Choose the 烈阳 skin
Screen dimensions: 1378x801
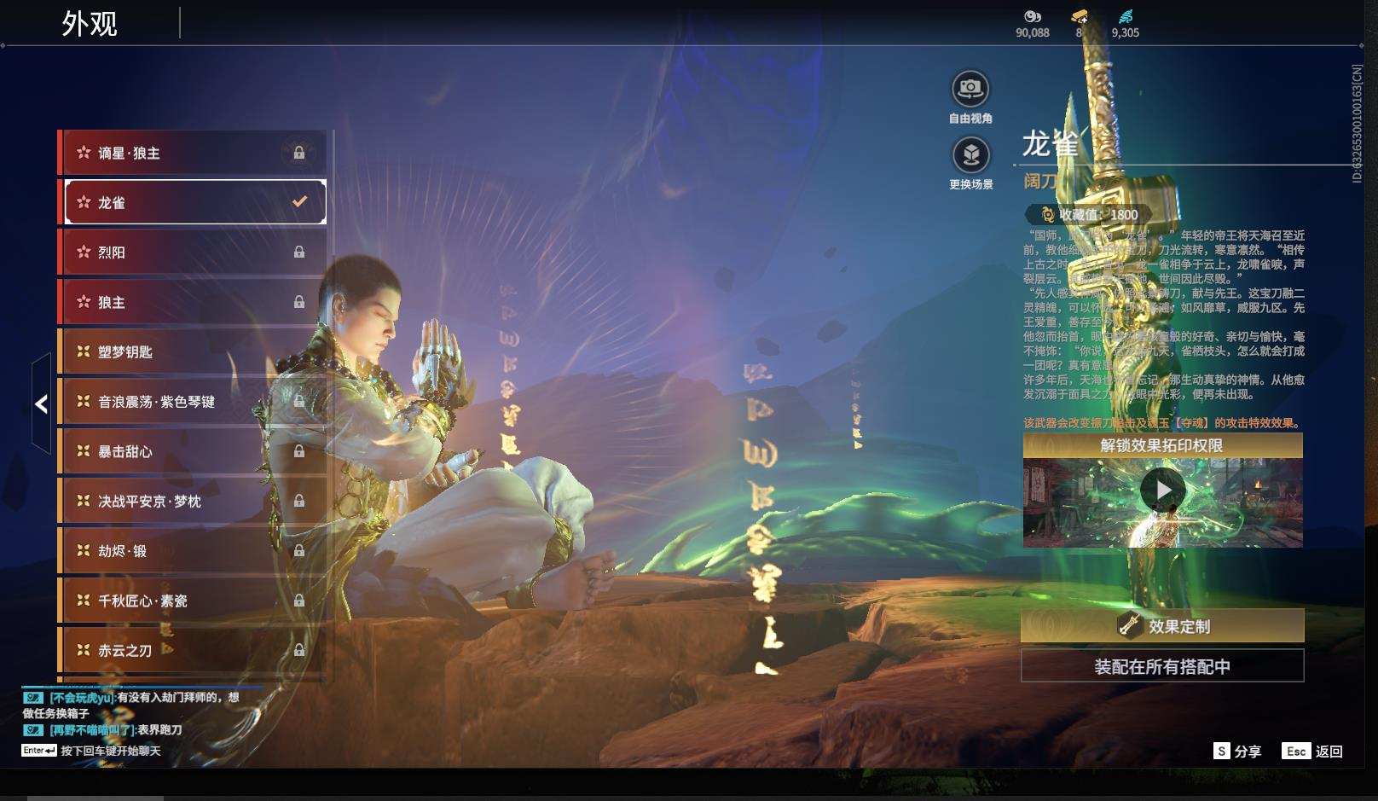pos(193,252)
